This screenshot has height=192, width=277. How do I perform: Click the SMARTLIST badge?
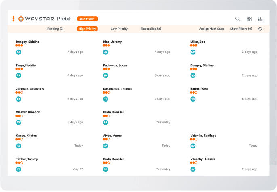(x=87, y=19)
